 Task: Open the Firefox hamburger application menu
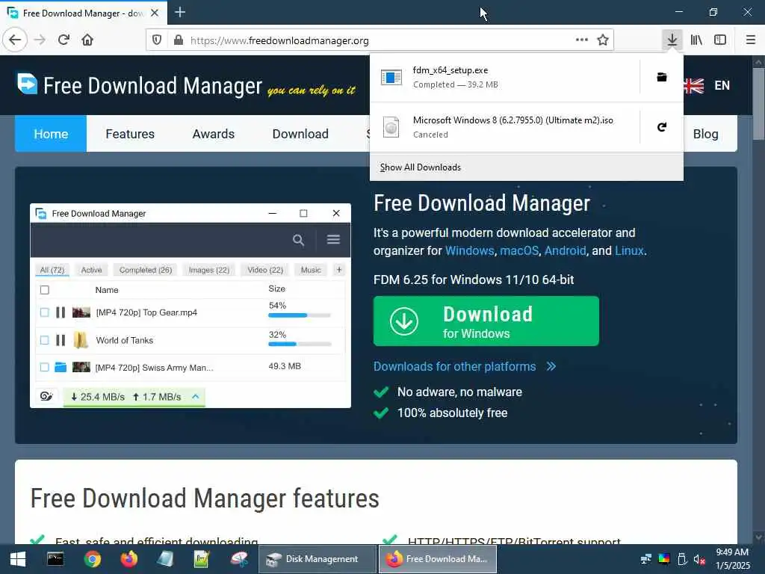pos(751,40)
